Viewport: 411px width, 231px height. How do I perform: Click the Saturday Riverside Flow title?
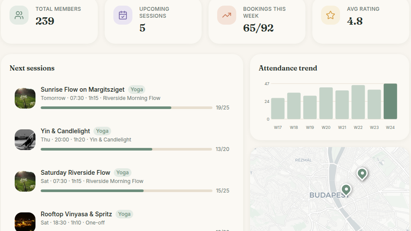point(75,173)
